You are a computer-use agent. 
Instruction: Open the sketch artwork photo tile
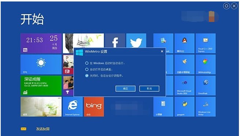[84, 41]
